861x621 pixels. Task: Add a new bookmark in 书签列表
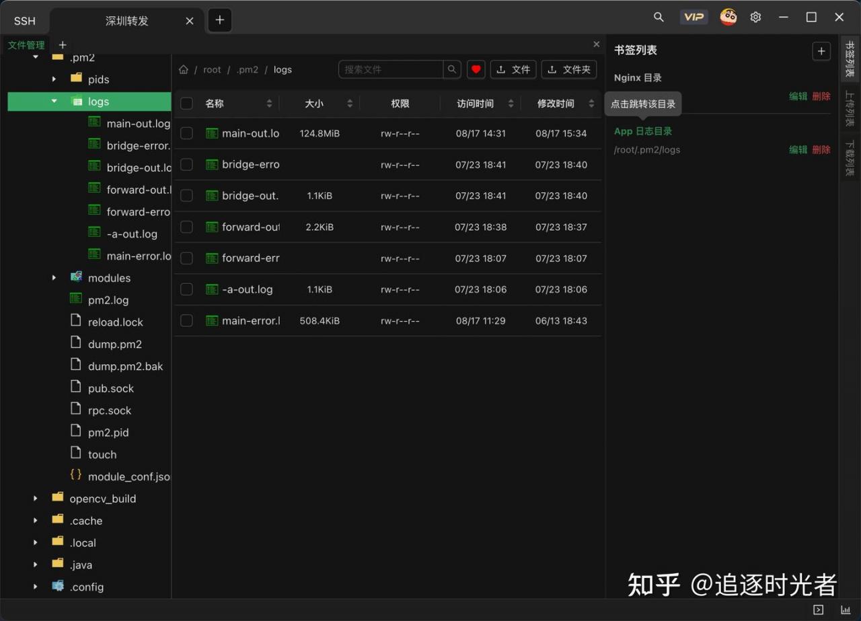coord(821,51)
